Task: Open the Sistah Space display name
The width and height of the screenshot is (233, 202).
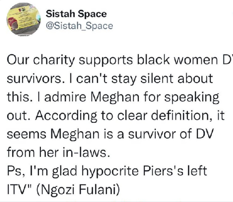Action: (x=76, y=14)
